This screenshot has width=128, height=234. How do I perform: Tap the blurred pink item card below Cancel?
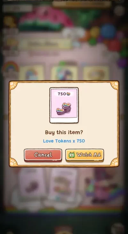click(32, 182)
